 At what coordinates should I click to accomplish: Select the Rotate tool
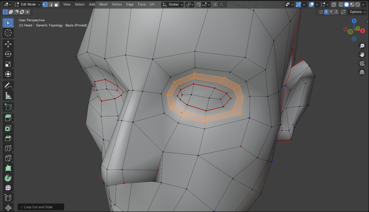pyautogui.click(x=8, y=54)
